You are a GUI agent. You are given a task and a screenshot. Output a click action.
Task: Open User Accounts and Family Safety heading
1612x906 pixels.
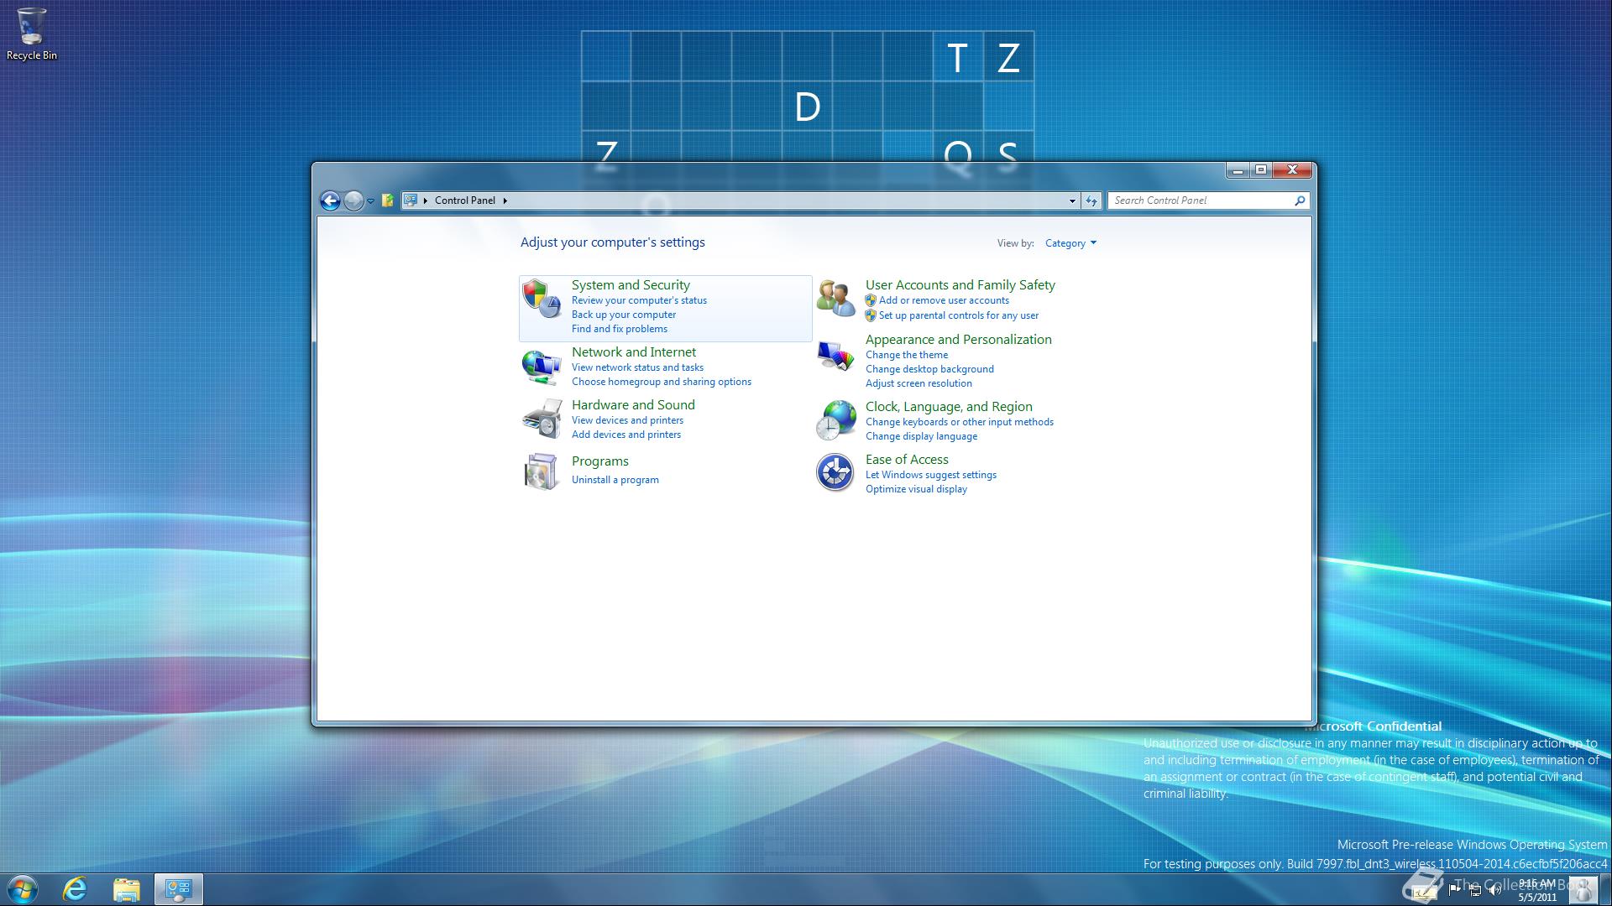[960, 285]
